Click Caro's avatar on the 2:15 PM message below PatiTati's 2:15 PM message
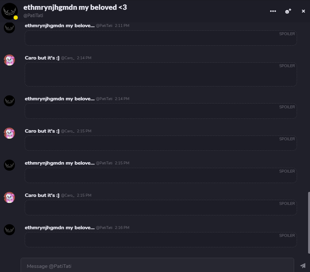Viewport: 310px width, 272px height. pos(9,197)
